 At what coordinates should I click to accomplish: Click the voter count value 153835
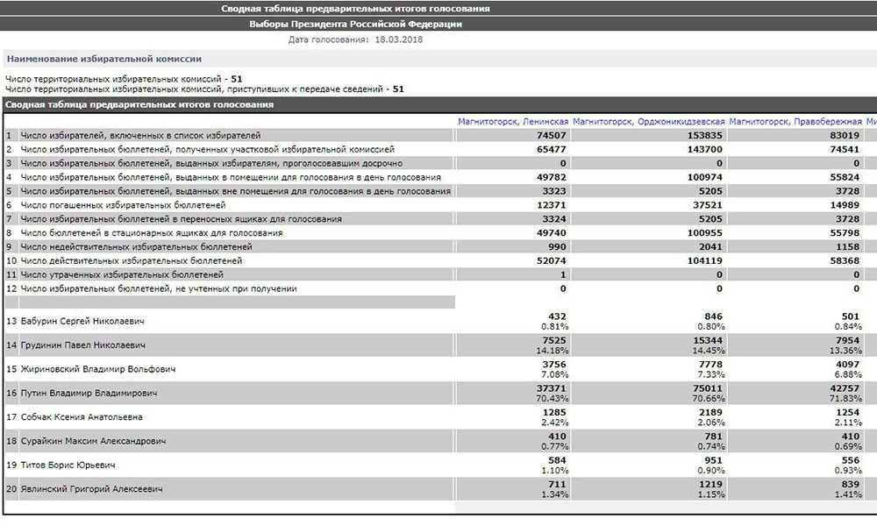pyautogui.click(x=706, y=136)
